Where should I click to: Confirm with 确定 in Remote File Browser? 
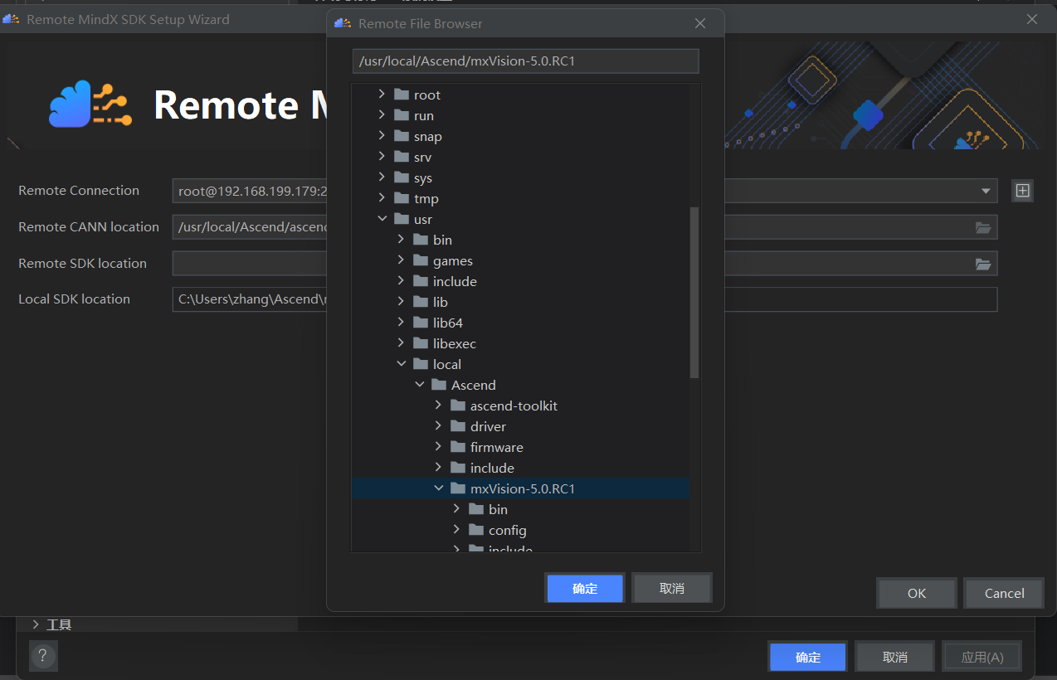pyautogui.click(x=585, y=588)
